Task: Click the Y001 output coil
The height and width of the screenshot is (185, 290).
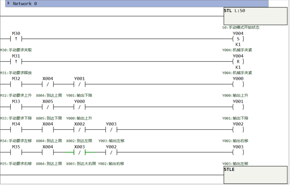Action: (238, 107)
